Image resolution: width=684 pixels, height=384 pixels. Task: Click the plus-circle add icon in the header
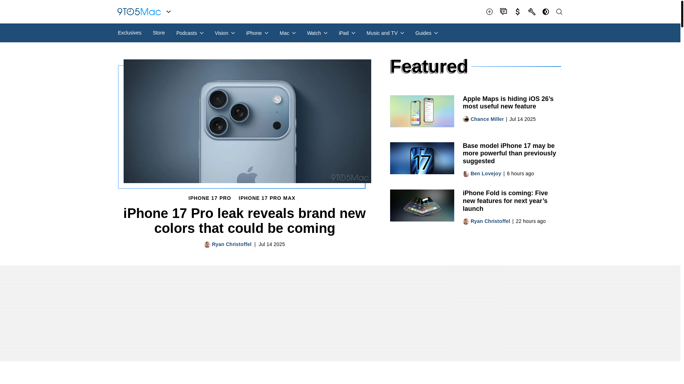489,12
